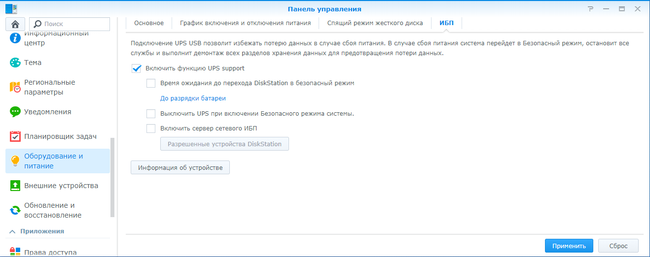The image size is (650, 257).
Task: Tick Включить сервер сетевого ИБП checkbox
Action: (x=151, y=128)
